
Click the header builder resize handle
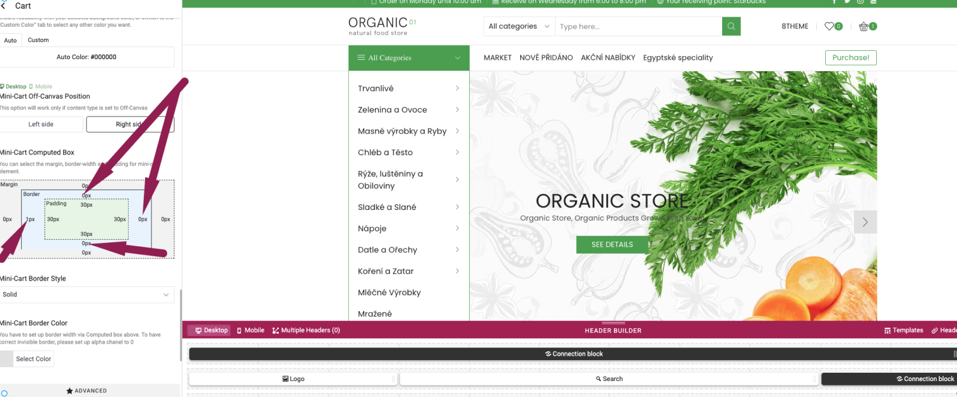(613, 324)
